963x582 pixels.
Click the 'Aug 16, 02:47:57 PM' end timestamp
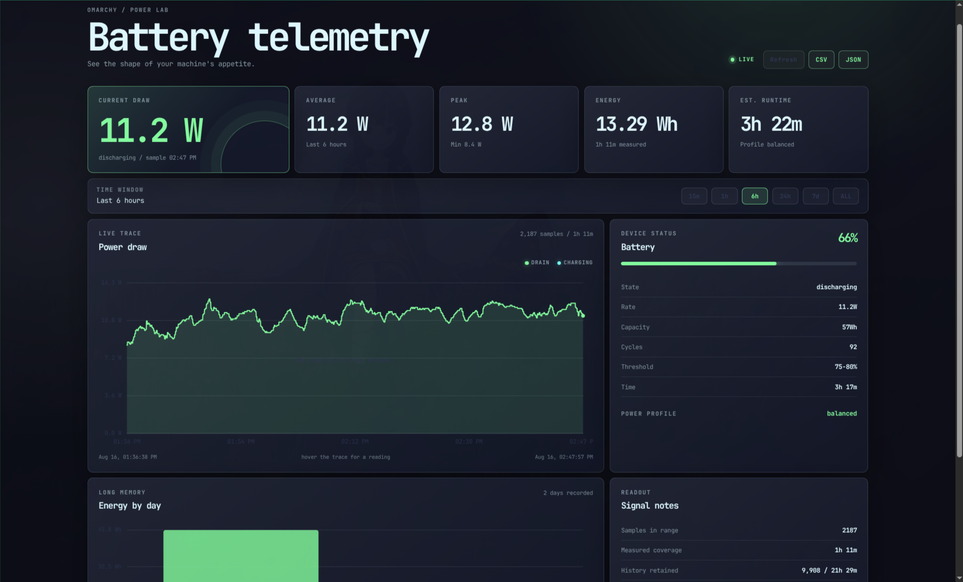[x=564, y=457]
